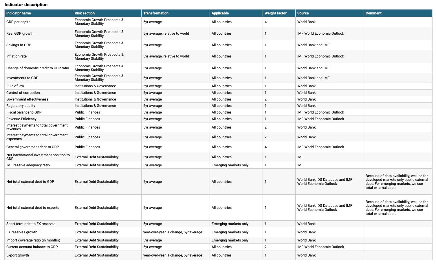Select the 'Transformation' column header
This screenshot has width=436, height=264.
pos(175,13)
